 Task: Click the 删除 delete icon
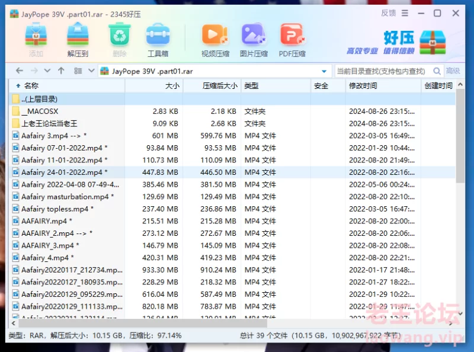119,40
